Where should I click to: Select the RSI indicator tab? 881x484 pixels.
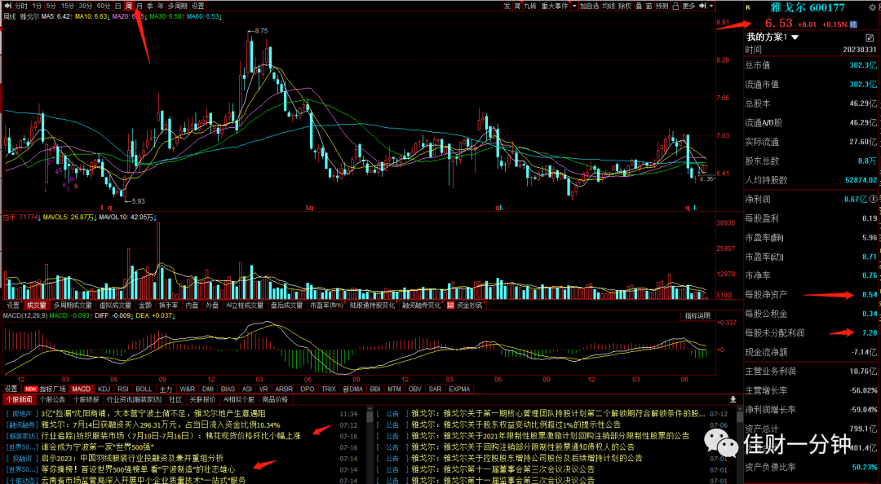(x=123, y=389)
